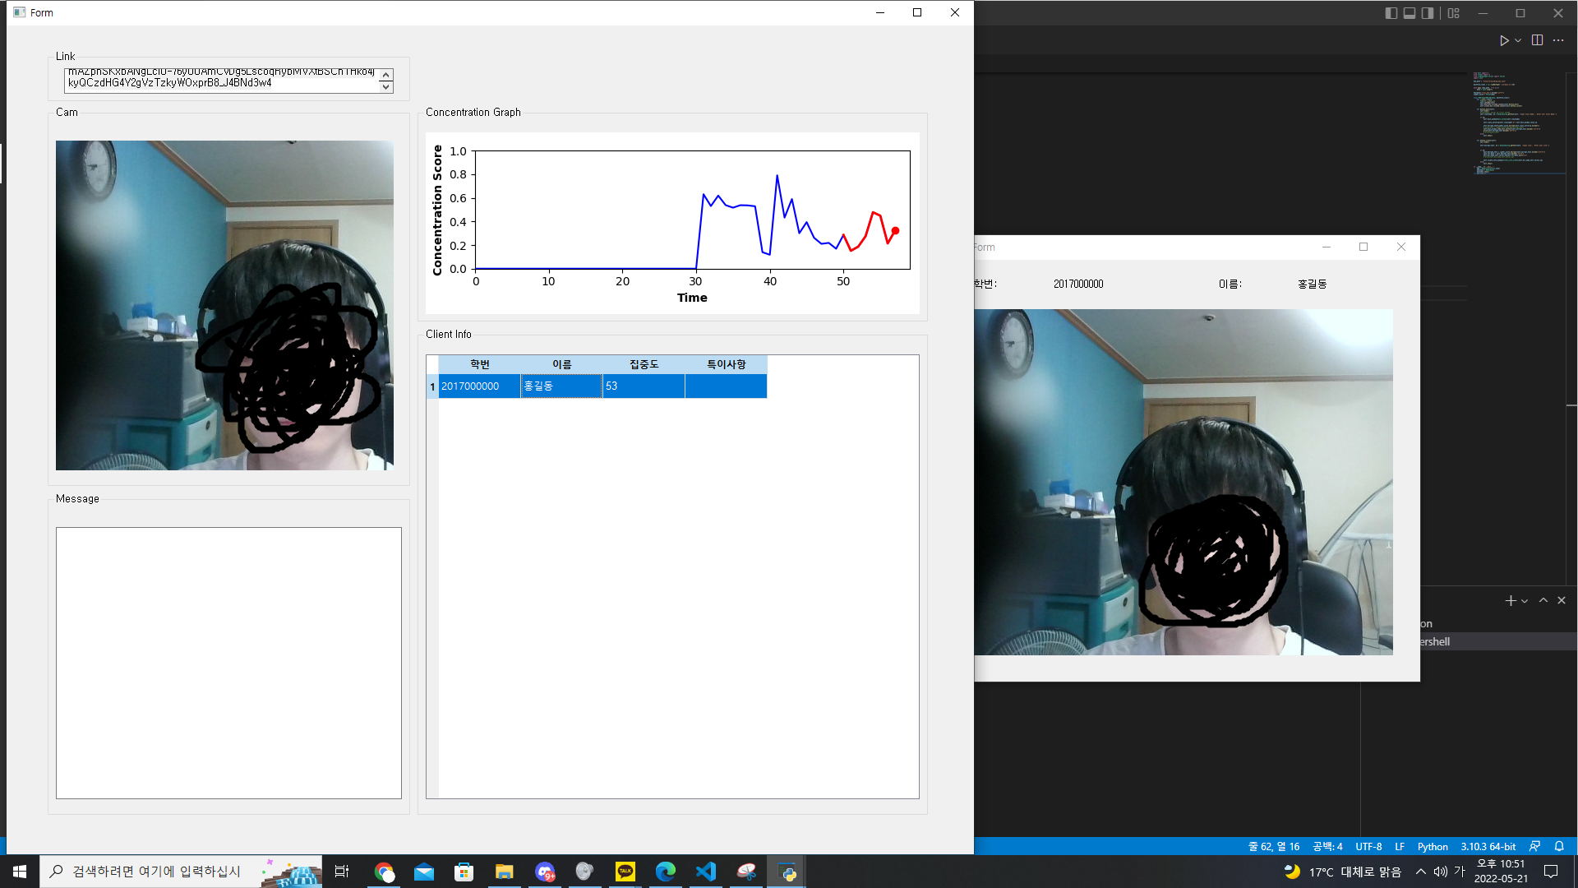
Task: Toggle the bottom panel layout icon
Action: click(1409, 13)
